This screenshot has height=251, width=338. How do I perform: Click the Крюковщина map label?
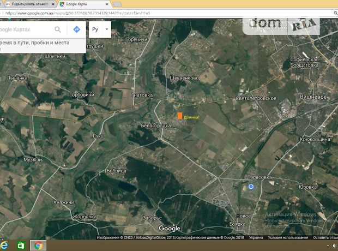pyautogui.click(x=315, y=139)
